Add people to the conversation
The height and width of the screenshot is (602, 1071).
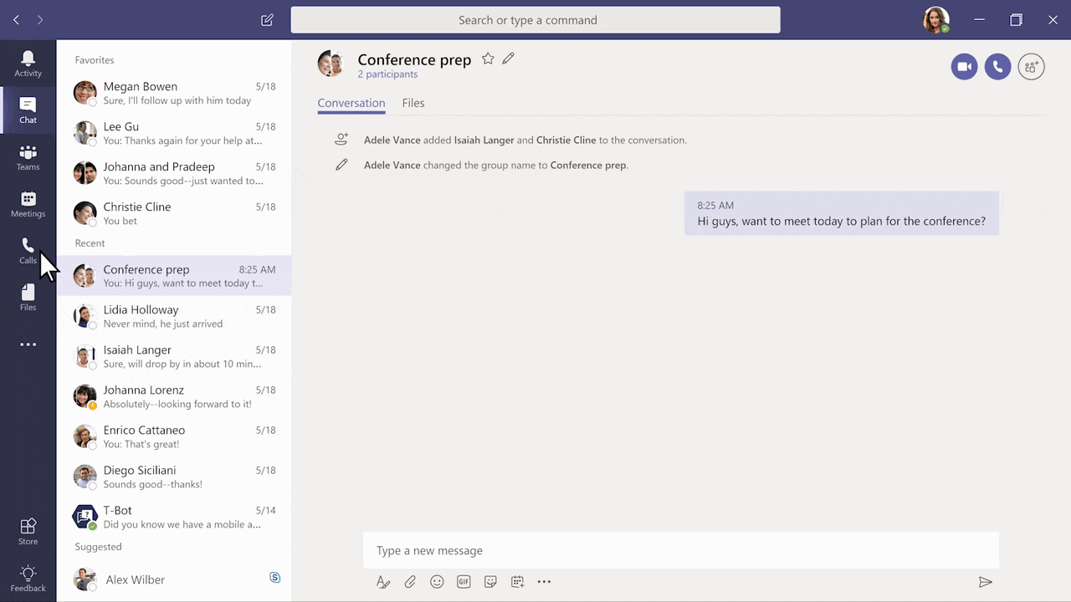pos(1031,67)
